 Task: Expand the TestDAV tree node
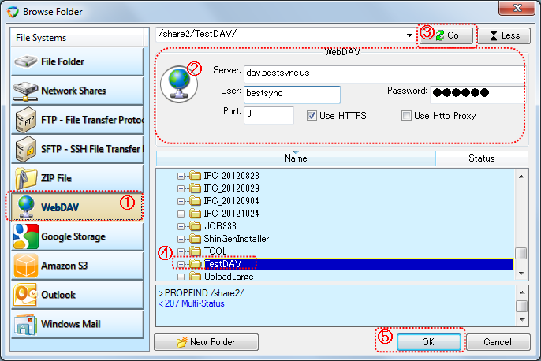pos(181,265)
